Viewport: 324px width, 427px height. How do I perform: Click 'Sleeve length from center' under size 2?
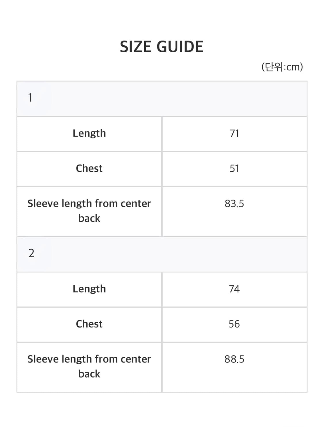[89, 359]
